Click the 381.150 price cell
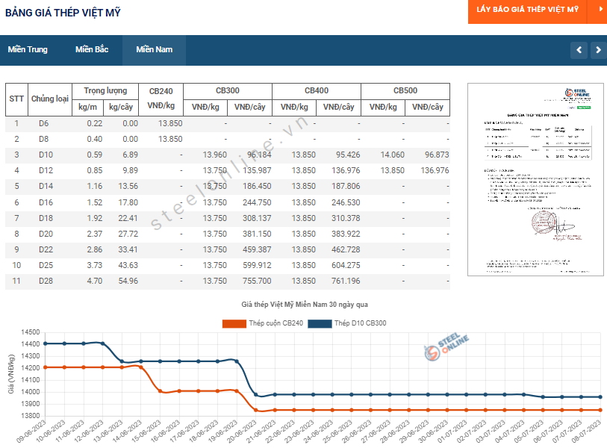The height and width of the screenshot is (448, 607). tap(257, 234)
